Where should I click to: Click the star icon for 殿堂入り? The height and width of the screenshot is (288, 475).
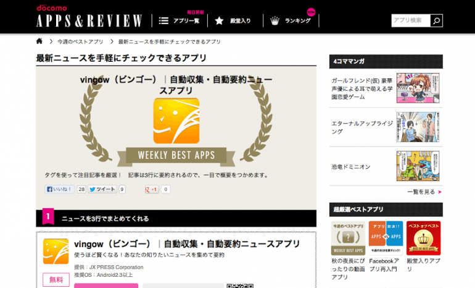click(219, 20)
